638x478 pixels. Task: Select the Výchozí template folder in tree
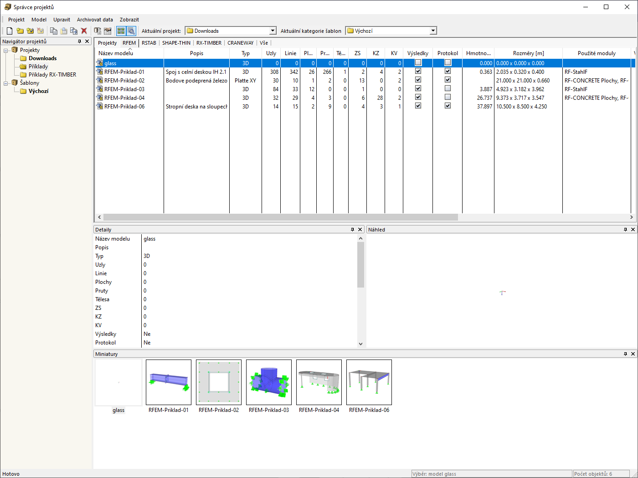tap(34, 91)
